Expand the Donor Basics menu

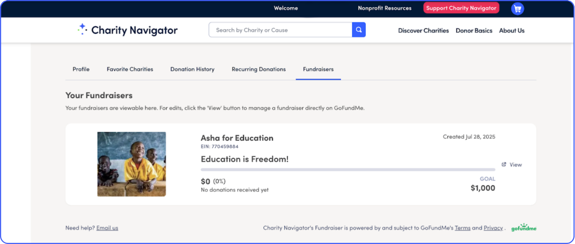[x=474, y=31]
